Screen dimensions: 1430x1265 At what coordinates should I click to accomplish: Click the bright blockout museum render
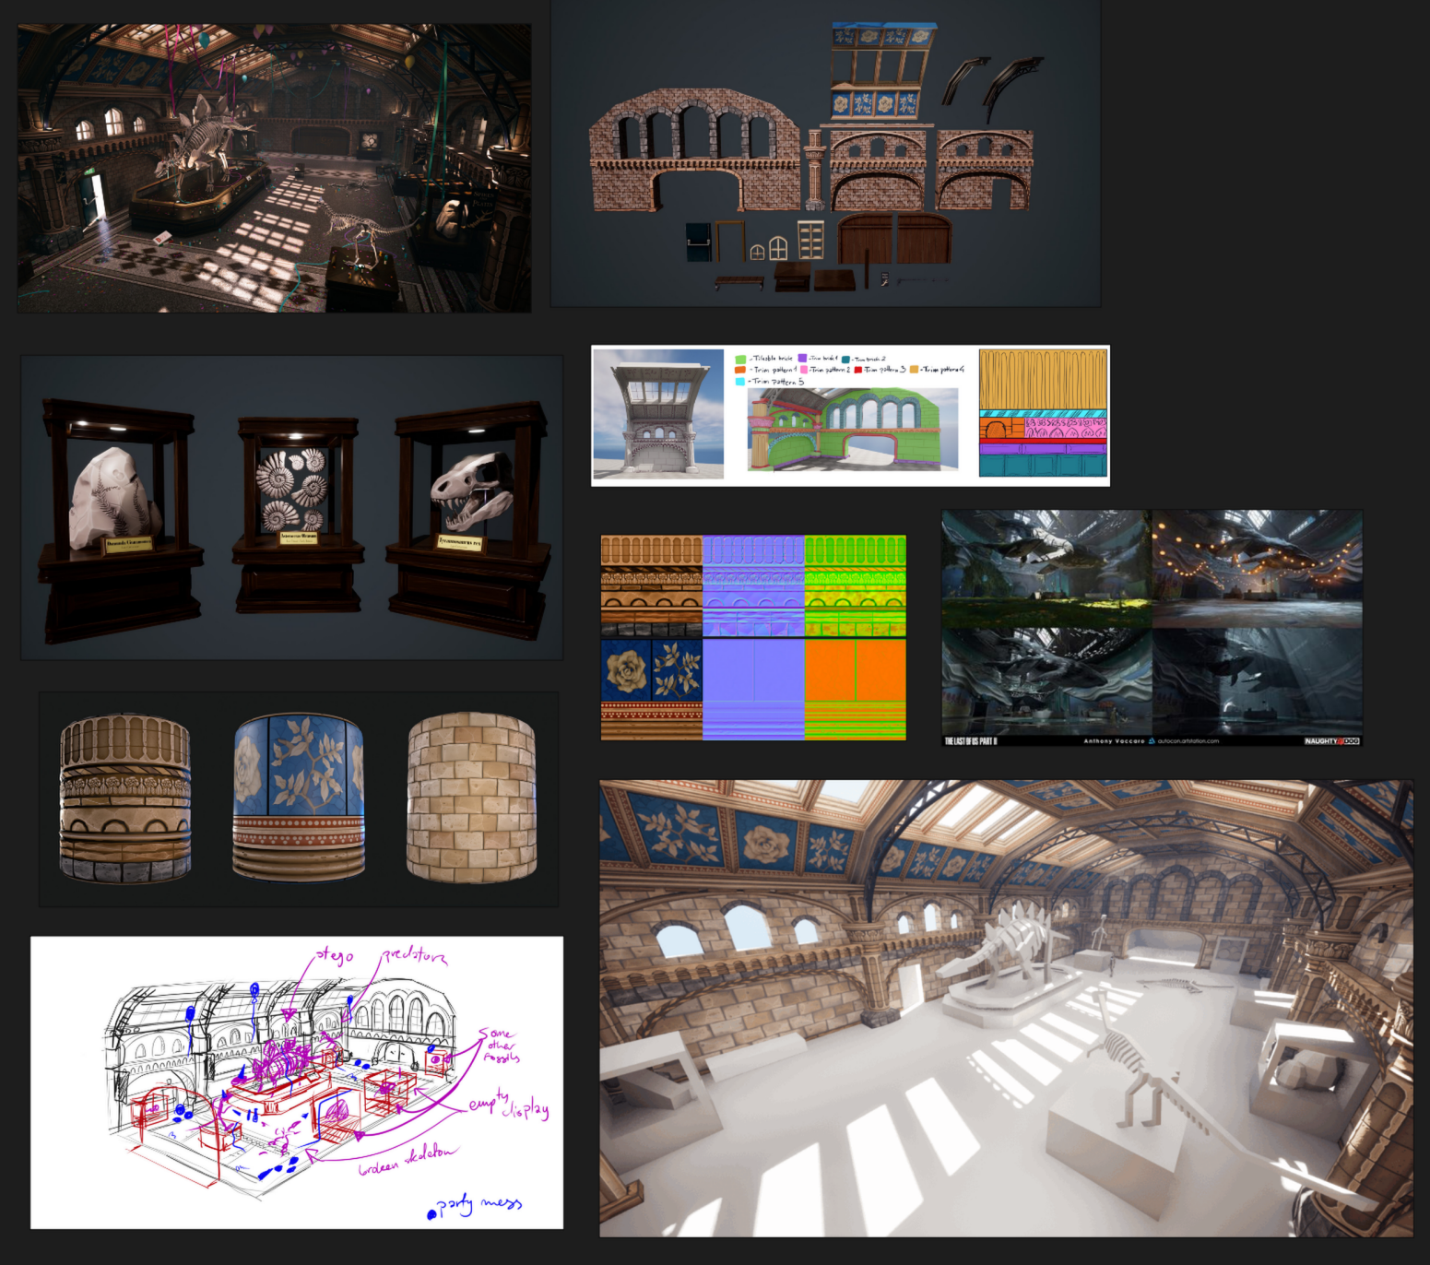[x=1005, y=1008]
